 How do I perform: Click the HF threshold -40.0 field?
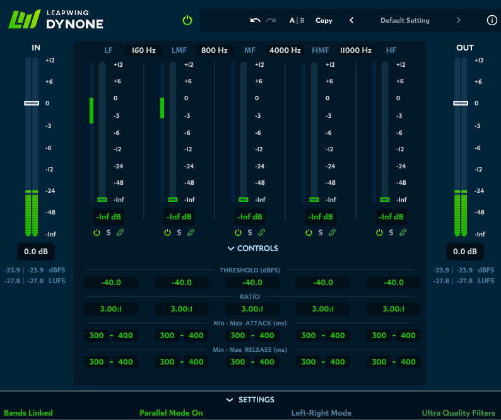point(394,283)
